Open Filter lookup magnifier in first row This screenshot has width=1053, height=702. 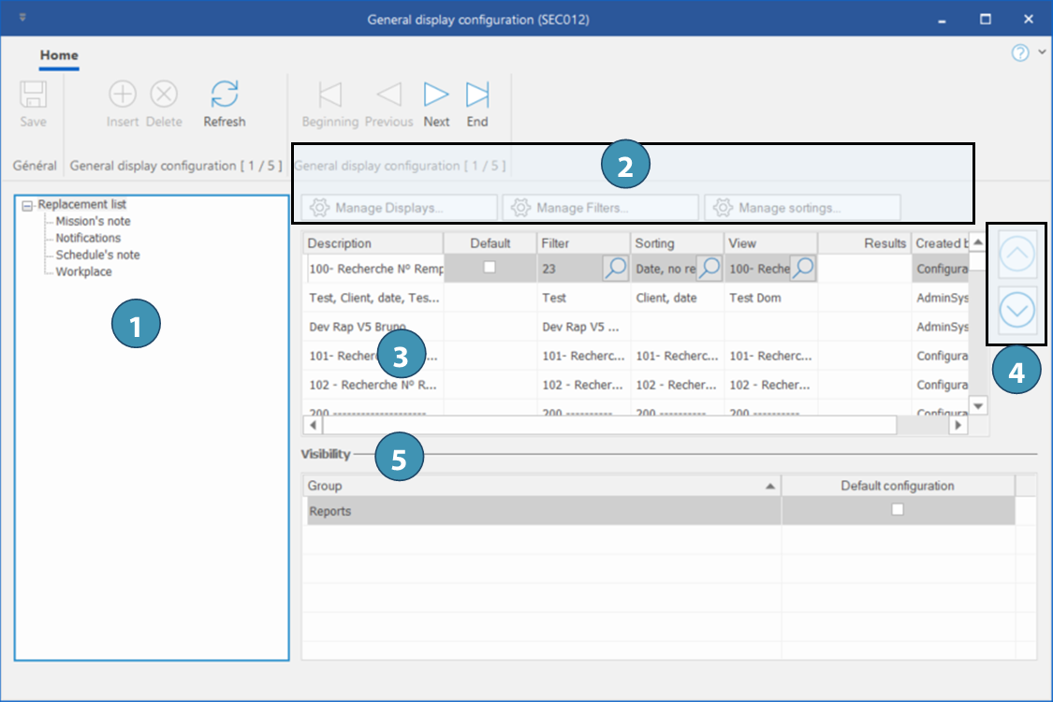tap(615, 269)
